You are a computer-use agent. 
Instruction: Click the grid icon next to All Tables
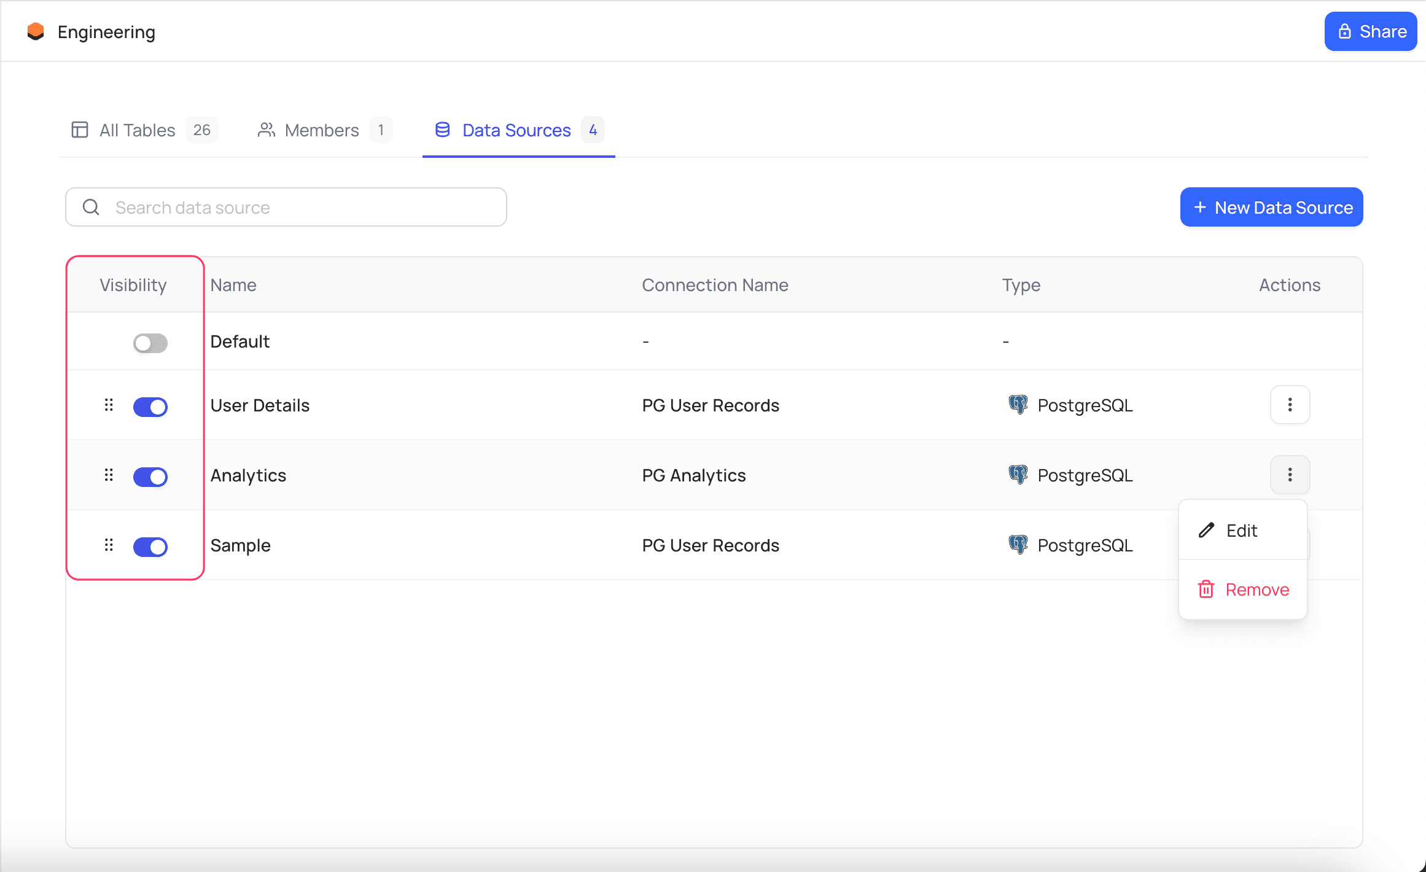pos(80,130)
